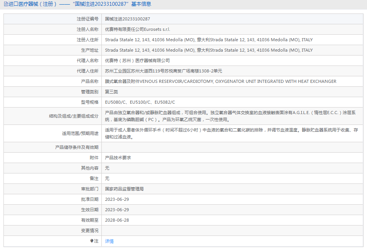Click the 有效期至 label
The image size is (367, 249).
tap(90, 220)
